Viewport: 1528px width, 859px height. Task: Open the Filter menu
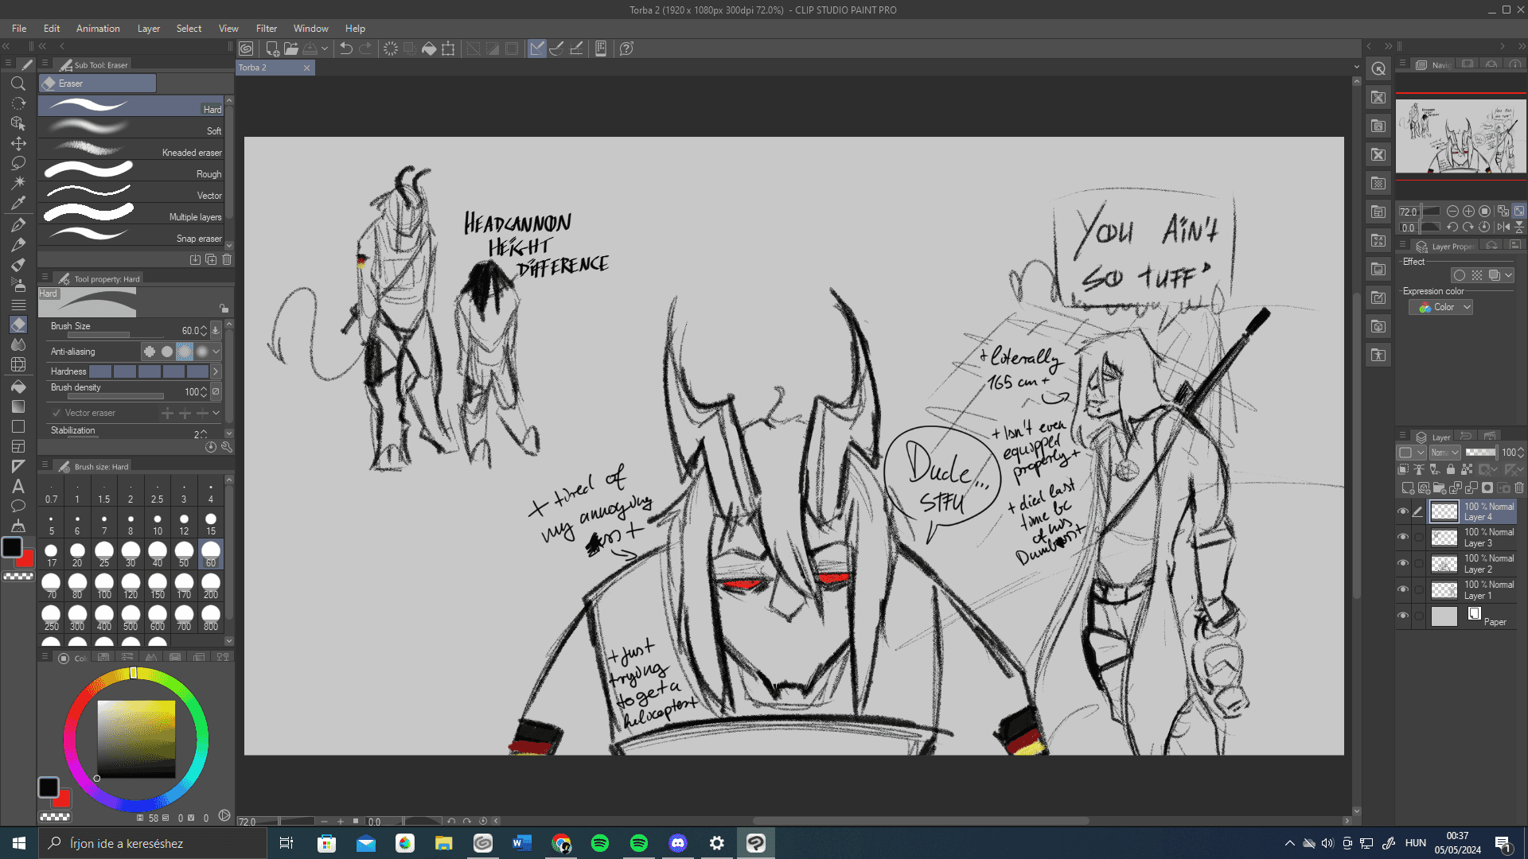tap(266, 29)
